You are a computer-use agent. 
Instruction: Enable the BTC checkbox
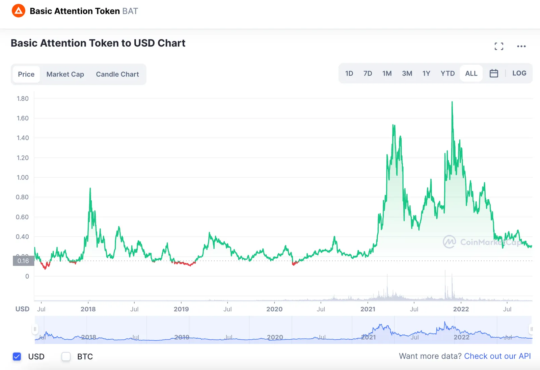coord(66,357)
